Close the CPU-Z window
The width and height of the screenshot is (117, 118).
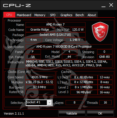point(111,5)
